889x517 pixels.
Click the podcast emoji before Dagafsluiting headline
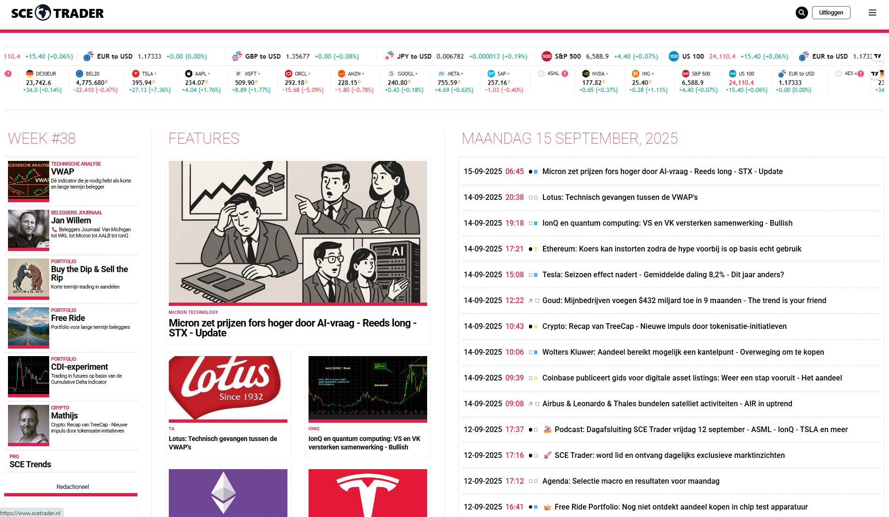point(547,430)
